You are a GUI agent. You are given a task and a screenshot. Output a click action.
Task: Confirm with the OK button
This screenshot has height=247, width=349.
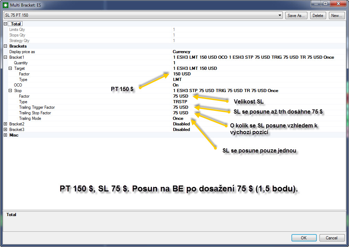304,238
